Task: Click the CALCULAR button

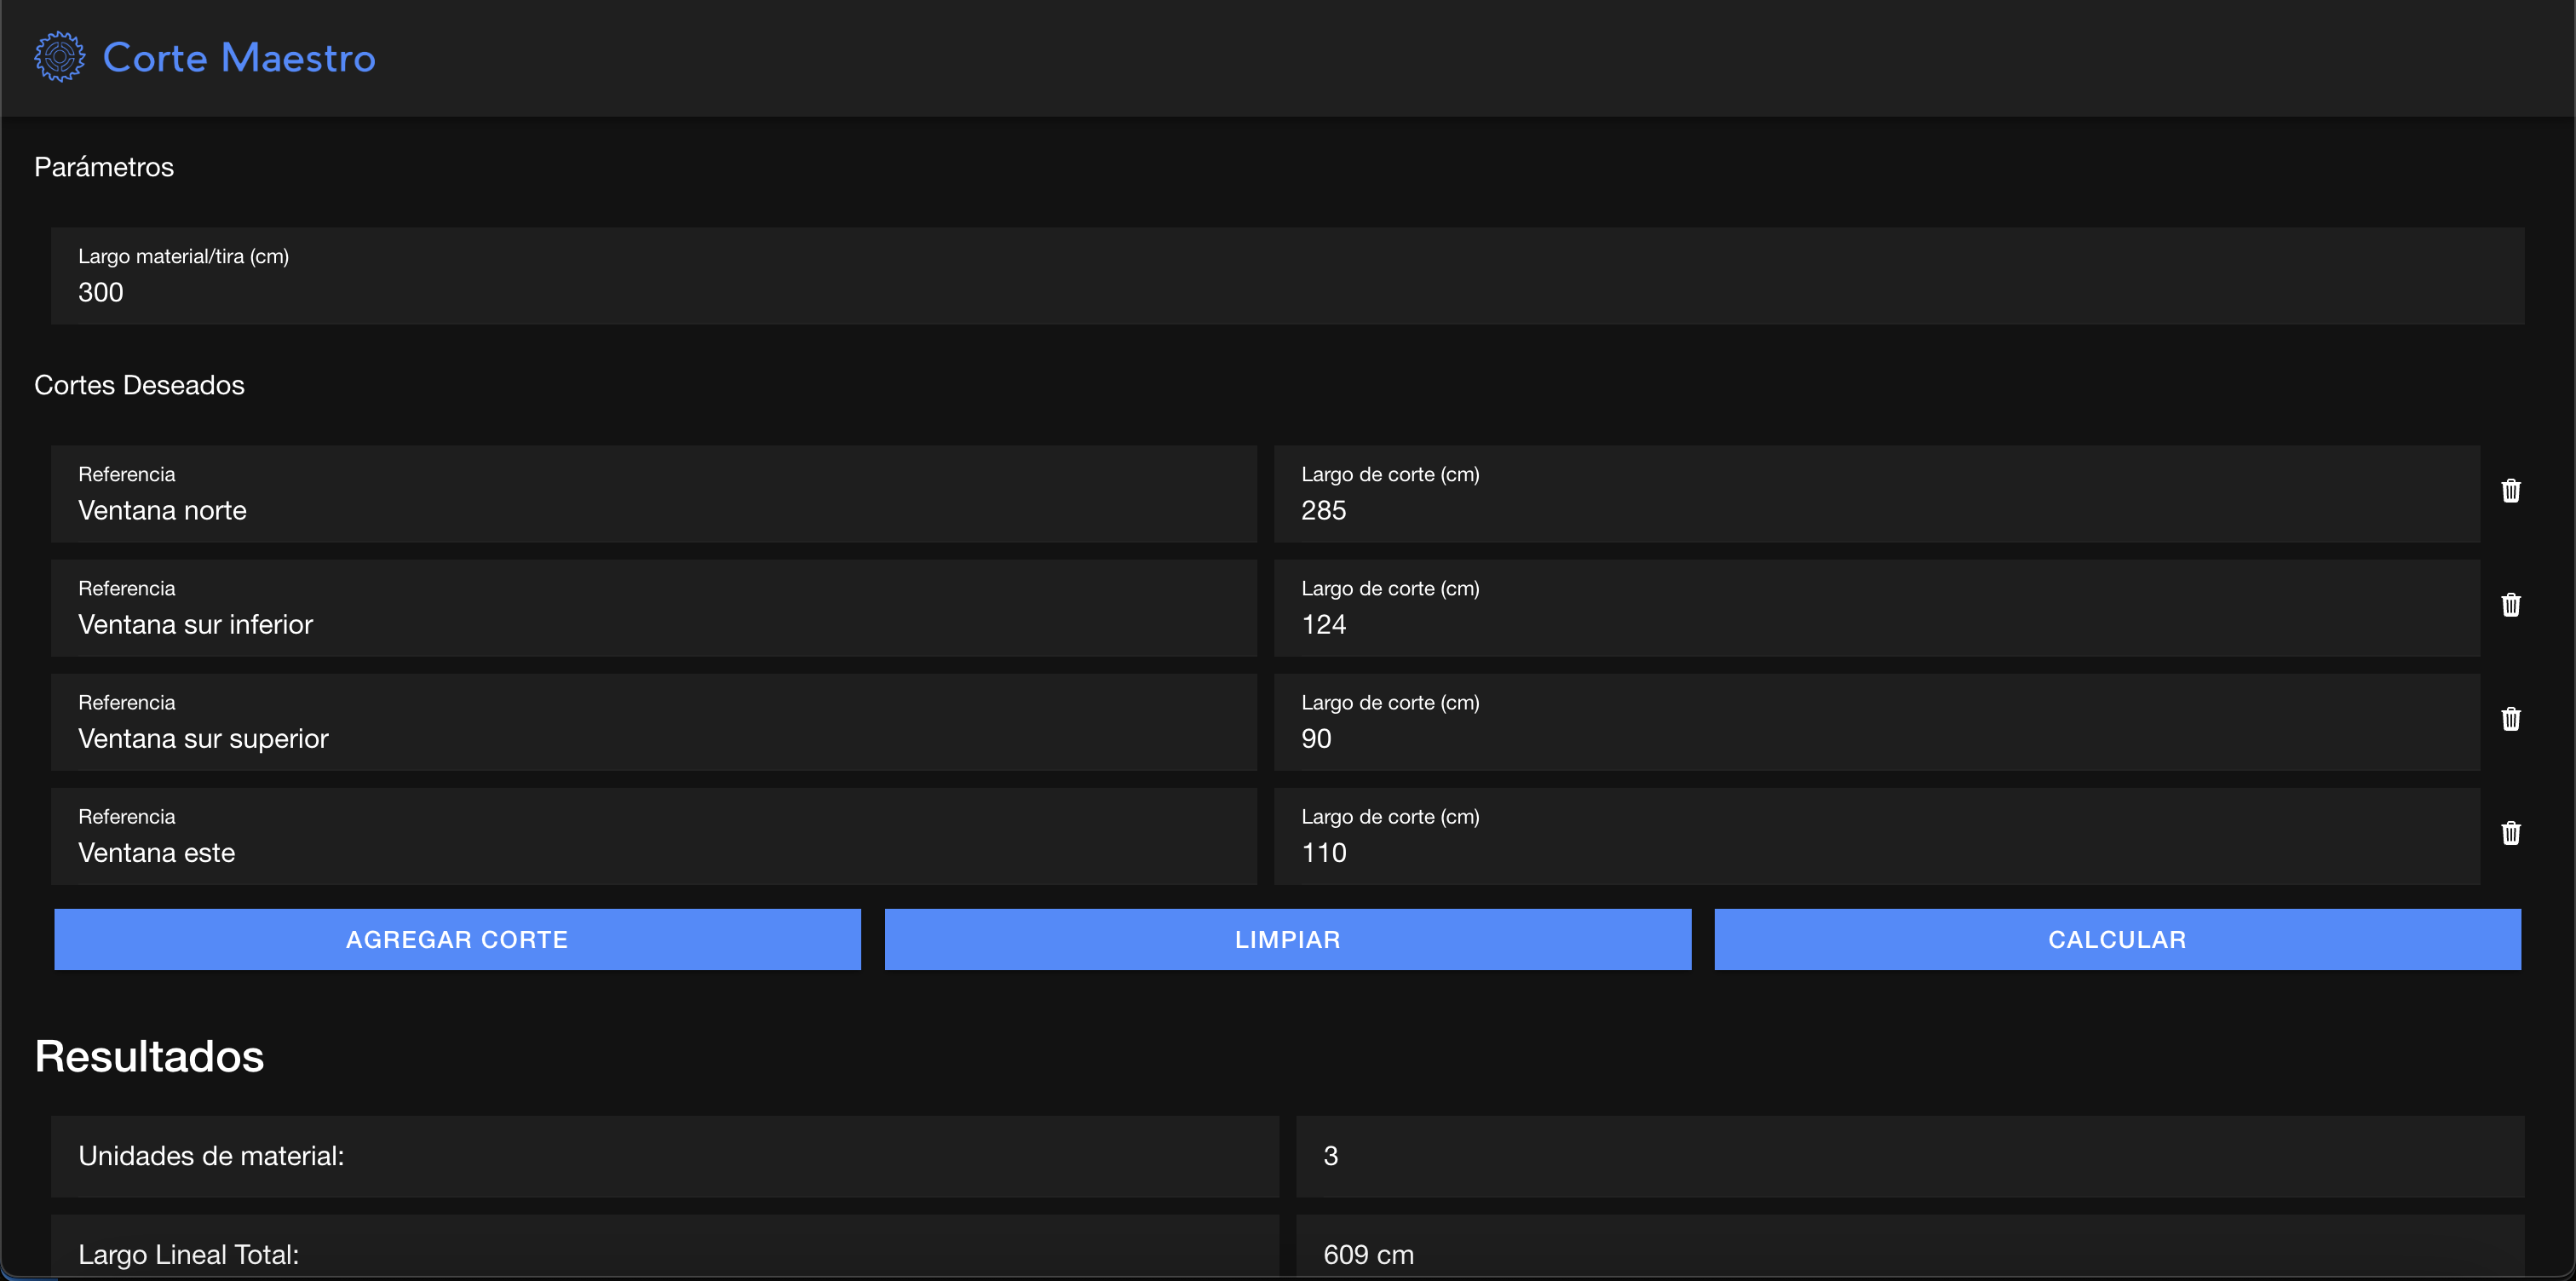Action: (x=2118, y=939)
